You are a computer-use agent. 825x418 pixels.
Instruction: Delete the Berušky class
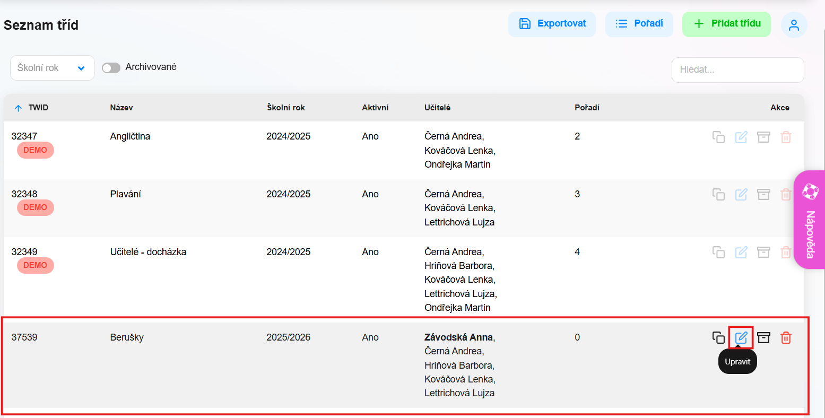(786, 337)
